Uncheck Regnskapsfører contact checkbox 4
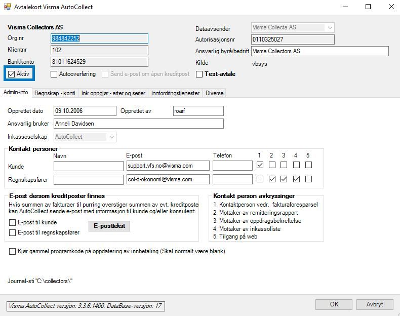The height and width of the screenshot is (316, 400). (x=296, y=179)
